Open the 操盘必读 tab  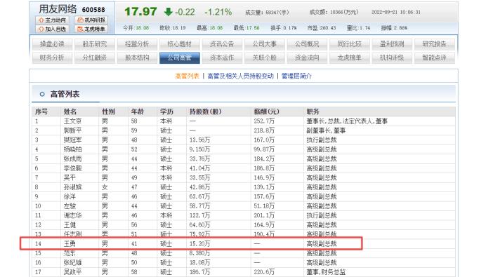click(x=52, y=44)
